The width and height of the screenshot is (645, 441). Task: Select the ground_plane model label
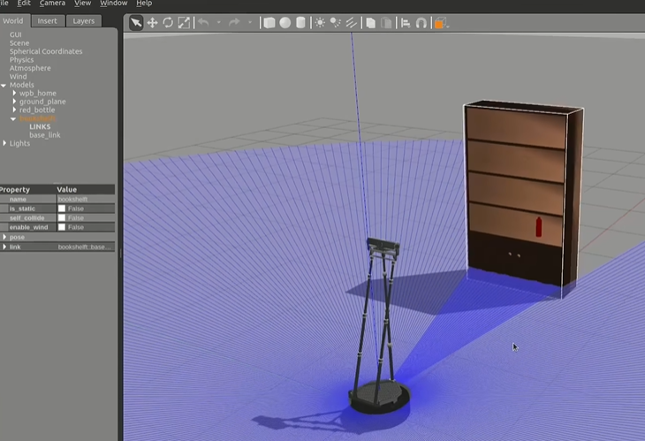pyautogui.click(x=42, y=102)
